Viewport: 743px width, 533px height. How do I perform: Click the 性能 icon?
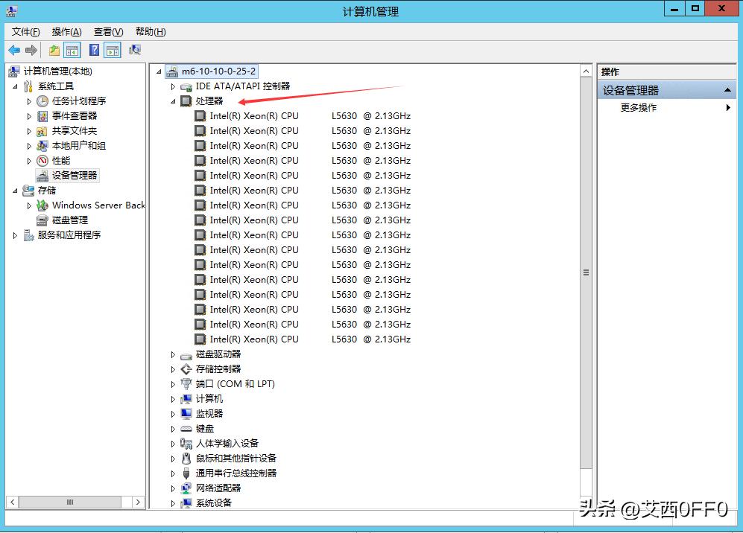(42, 161)
